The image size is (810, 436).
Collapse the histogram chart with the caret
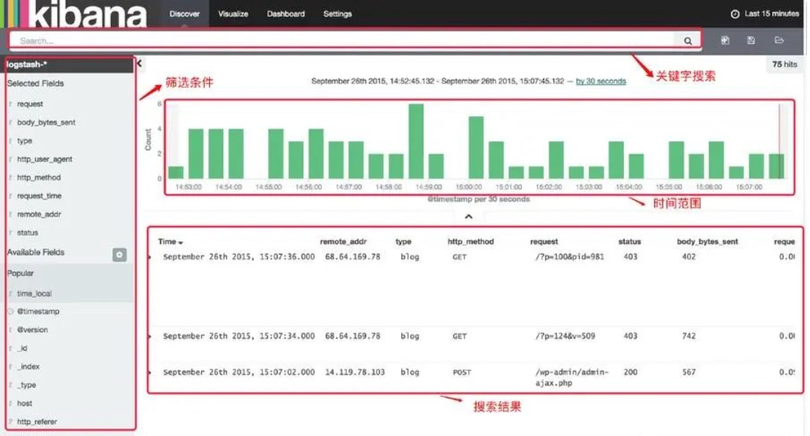[x=468, y=217]
